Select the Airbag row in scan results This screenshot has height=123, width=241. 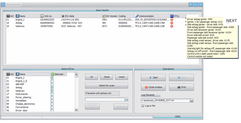(60, 23)
